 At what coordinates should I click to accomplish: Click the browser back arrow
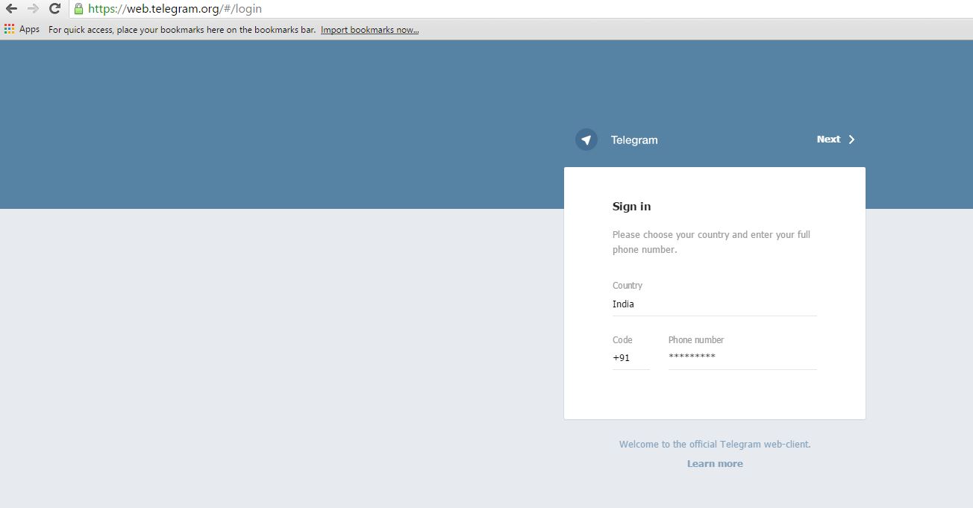tap(11, 9)
